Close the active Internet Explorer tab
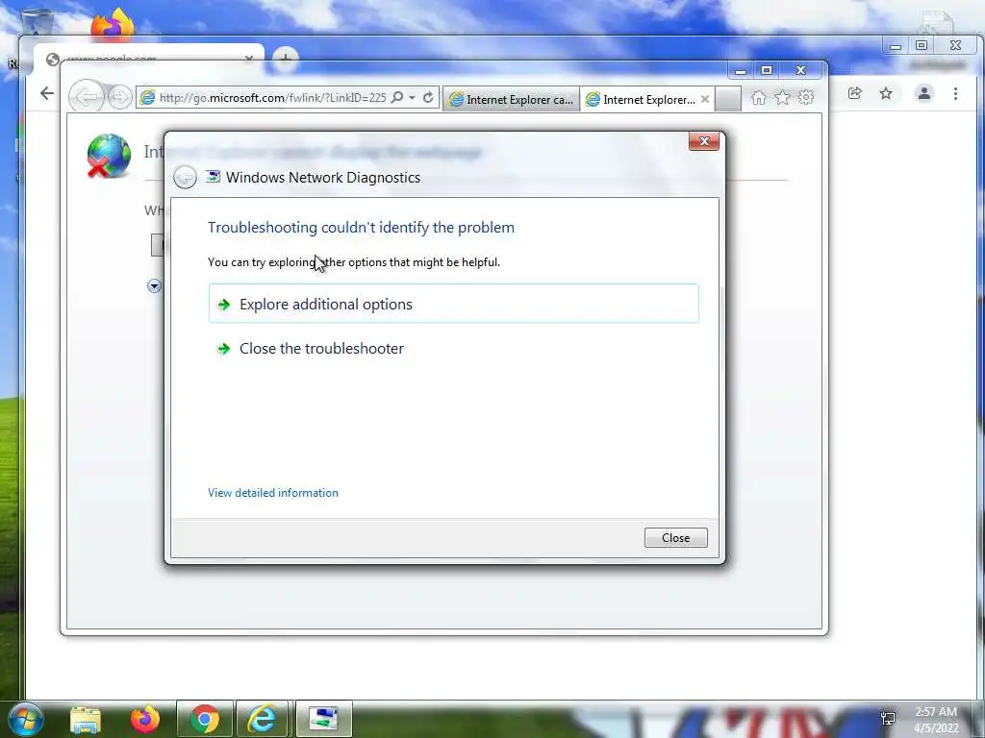 click(x=705, y=99)
